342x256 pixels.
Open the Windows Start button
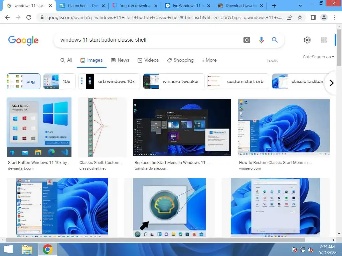8,249
